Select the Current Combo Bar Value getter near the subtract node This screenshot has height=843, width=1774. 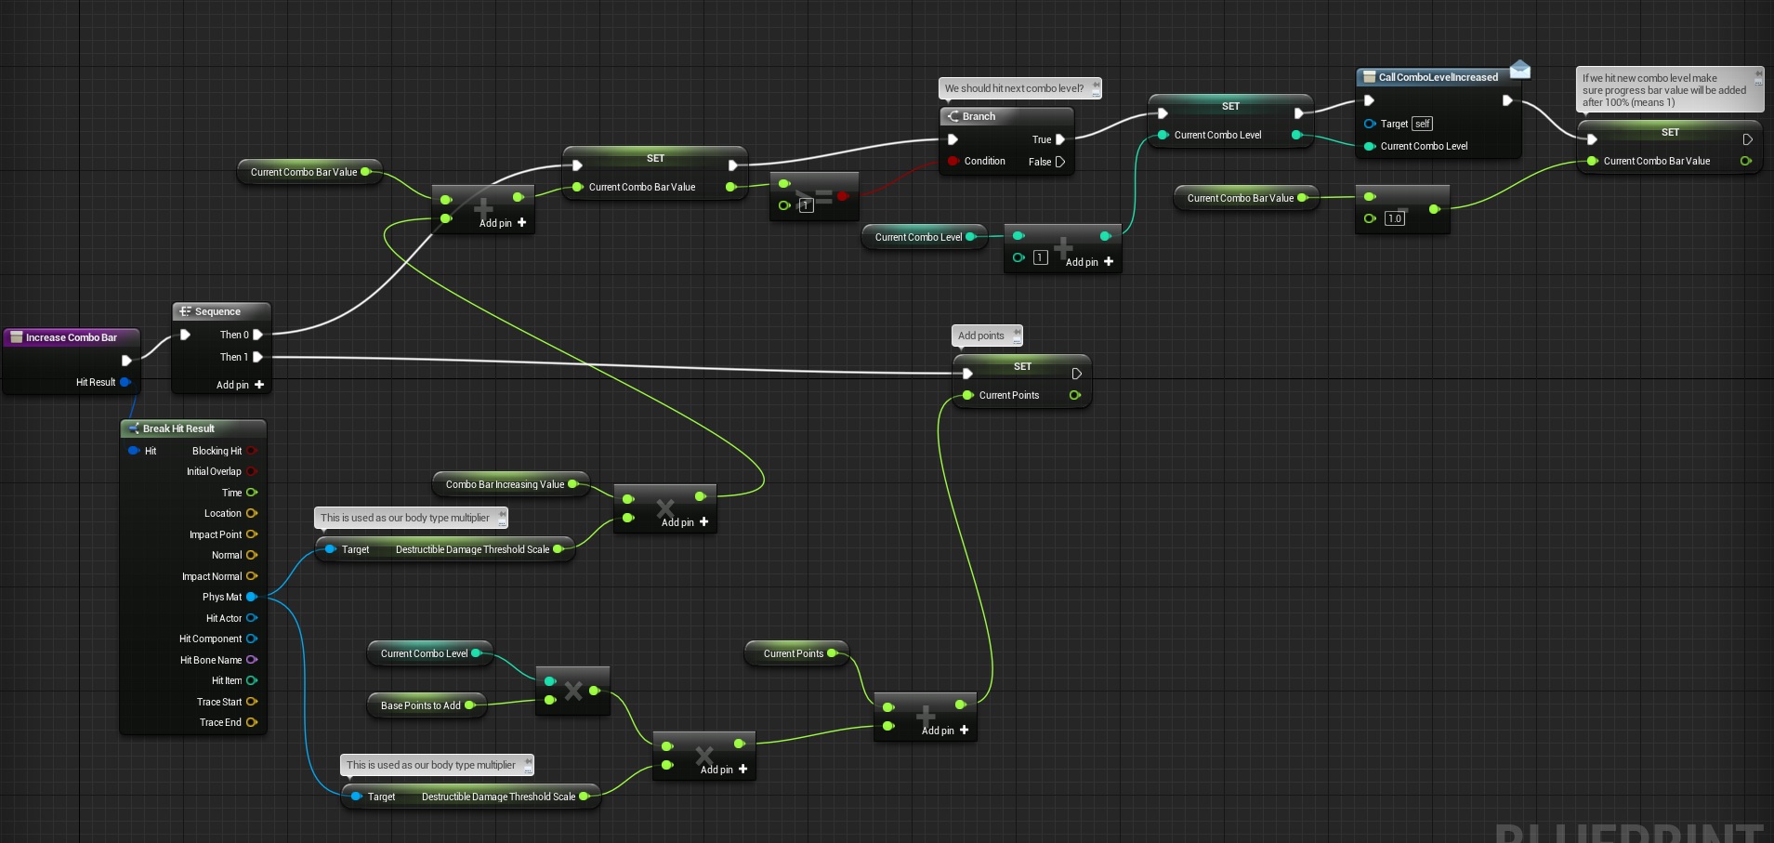click(1246, 198)
